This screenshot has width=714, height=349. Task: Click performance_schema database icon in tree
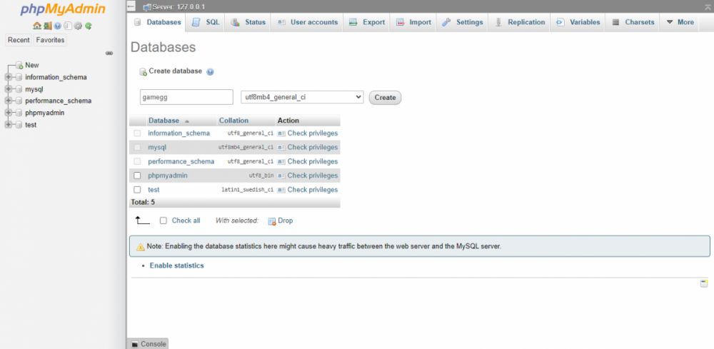tap(19, 101)
